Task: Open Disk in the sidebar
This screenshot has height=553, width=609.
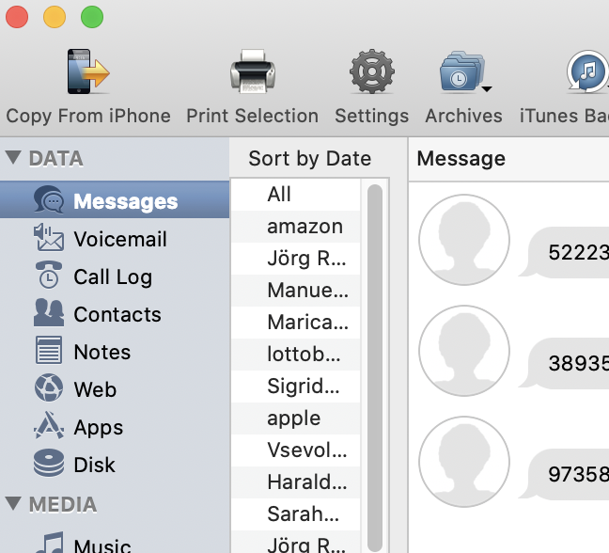Action: pyautogui.click(x=115, y=465)
